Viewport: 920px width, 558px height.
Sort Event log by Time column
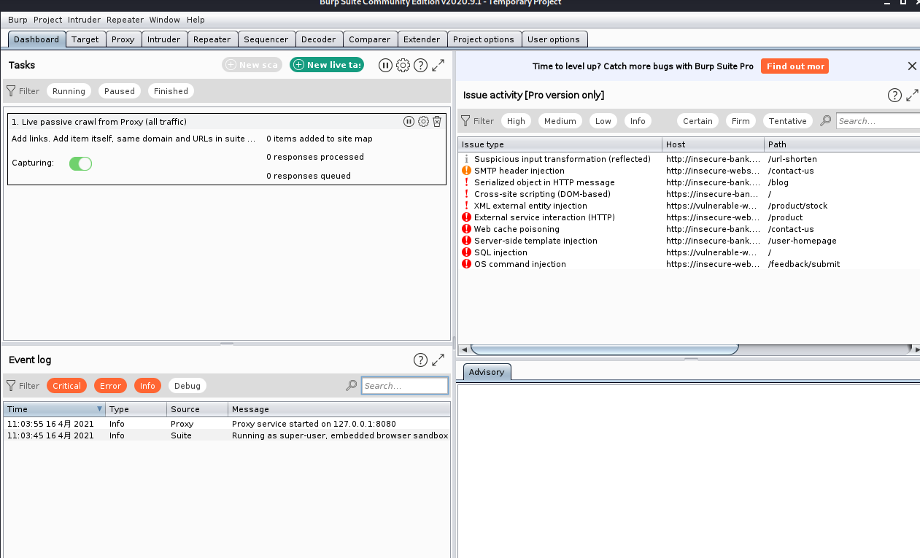(x=54, y=409)
